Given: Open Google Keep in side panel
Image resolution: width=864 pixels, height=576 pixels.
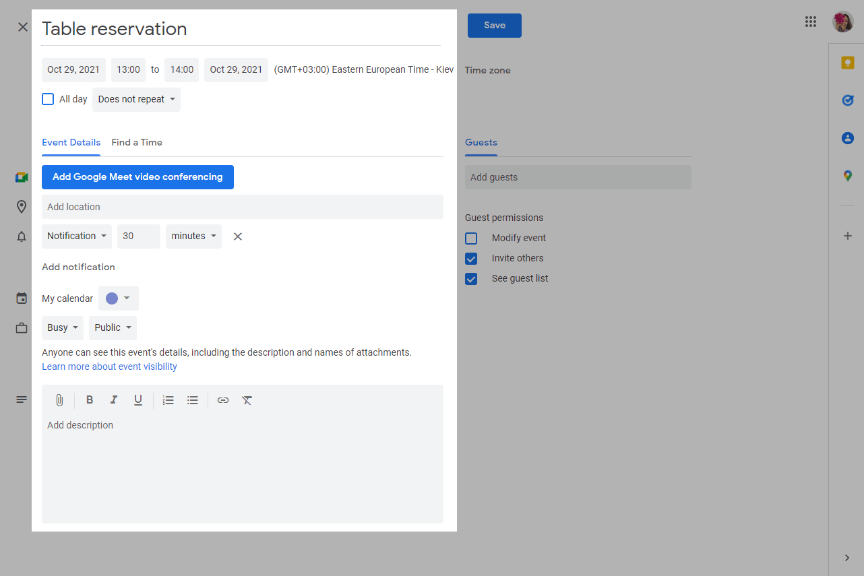Looking at the screenshot, I should [x=847, y=63].
